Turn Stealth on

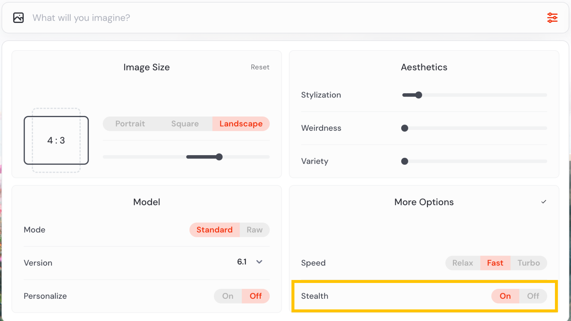tap(505, 296)
